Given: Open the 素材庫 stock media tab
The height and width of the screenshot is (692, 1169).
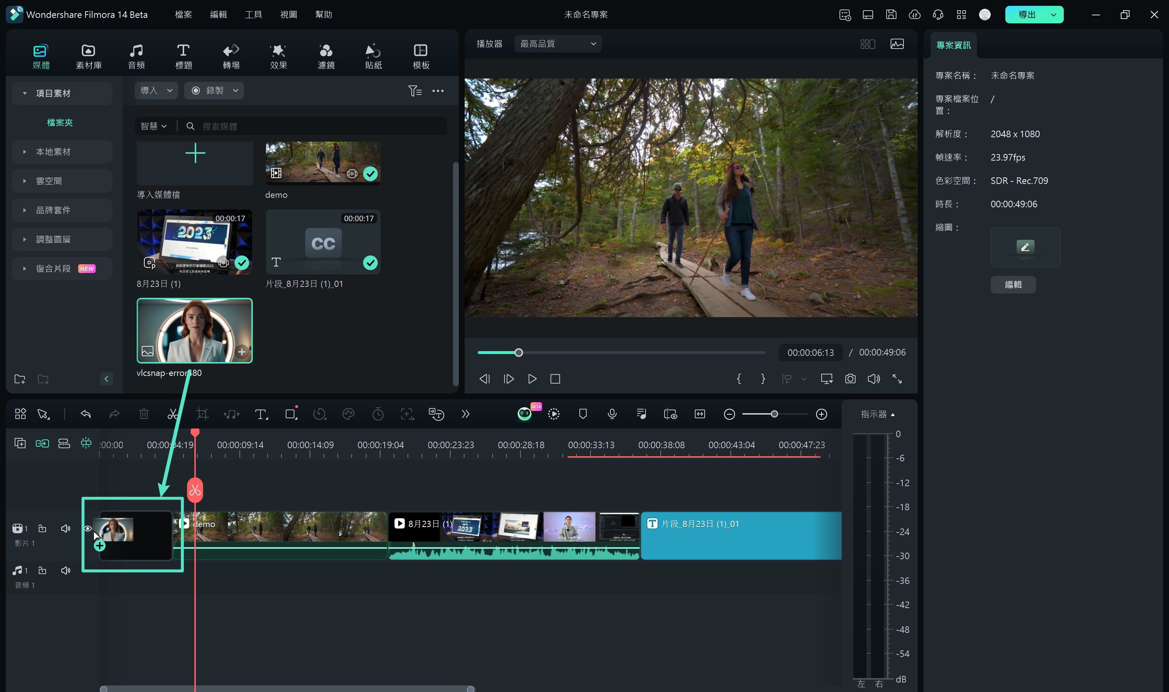Looking at the screenshot, I should [89, 57].
